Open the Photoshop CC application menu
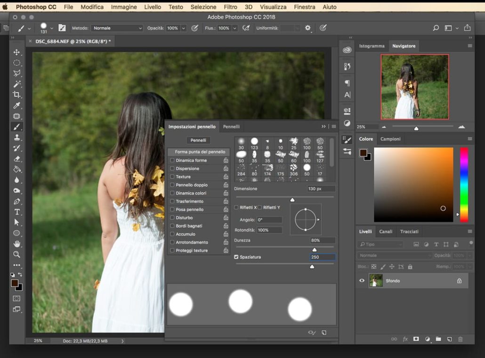 [36, 7]
